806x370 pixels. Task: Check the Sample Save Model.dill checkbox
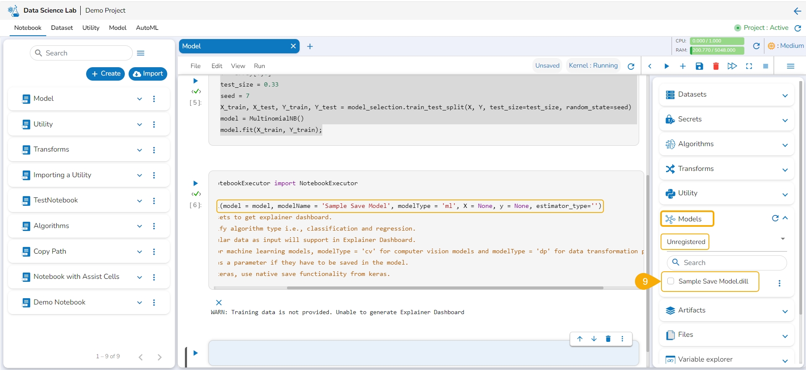pos(671,281)
